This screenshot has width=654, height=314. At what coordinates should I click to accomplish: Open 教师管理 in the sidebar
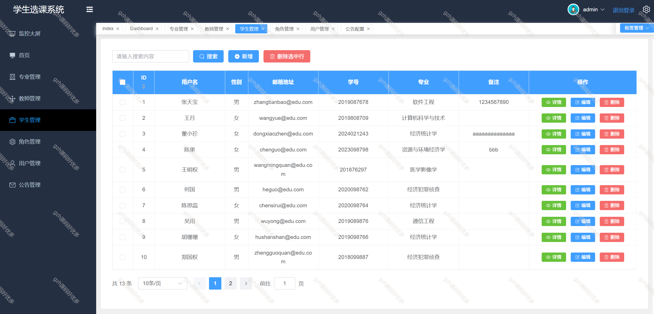pyautogui.click(x=30, y=98)
